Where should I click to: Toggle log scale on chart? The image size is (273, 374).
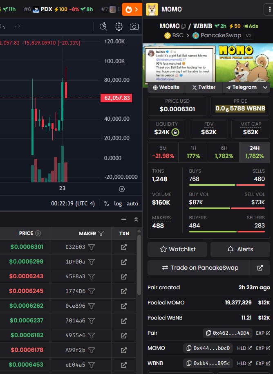point(118,203)
